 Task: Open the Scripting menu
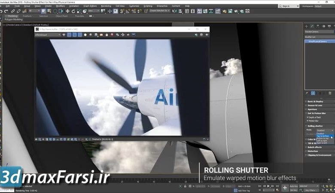click(x=148, y=6)
